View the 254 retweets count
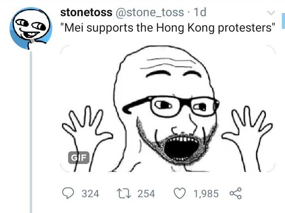The image size is (285, 213). tap(146, 194)
